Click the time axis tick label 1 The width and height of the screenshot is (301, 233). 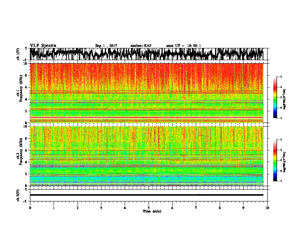(54, 208)
